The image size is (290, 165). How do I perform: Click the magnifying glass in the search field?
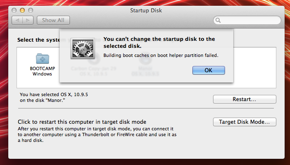[x=218, y=20]
